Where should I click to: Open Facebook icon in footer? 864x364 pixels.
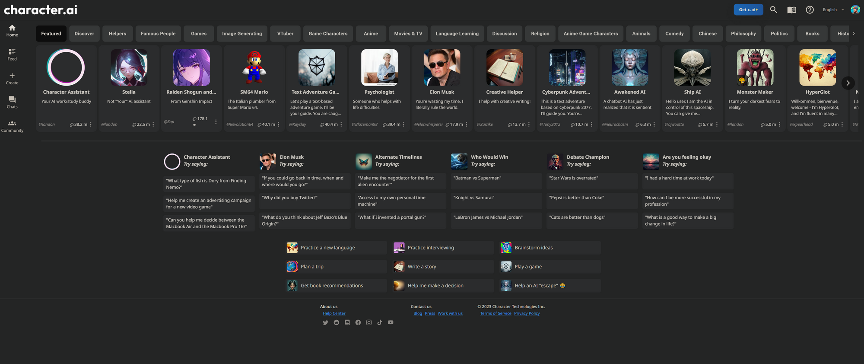click(358, 322)
